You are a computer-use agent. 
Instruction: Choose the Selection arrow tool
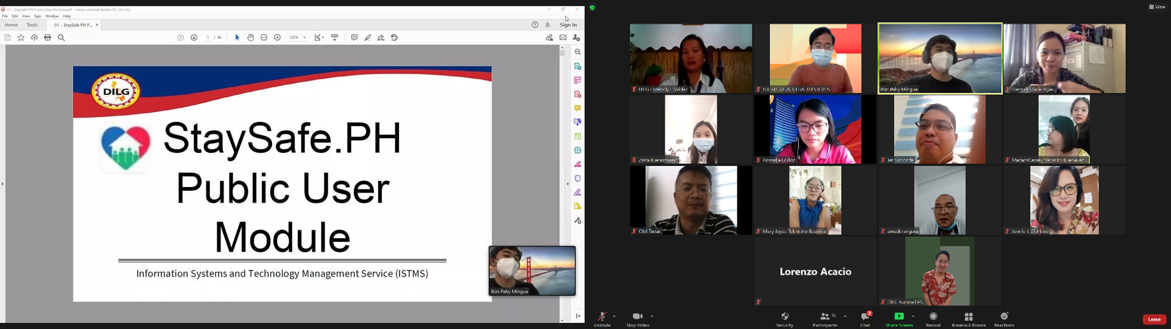pos(237,38)
